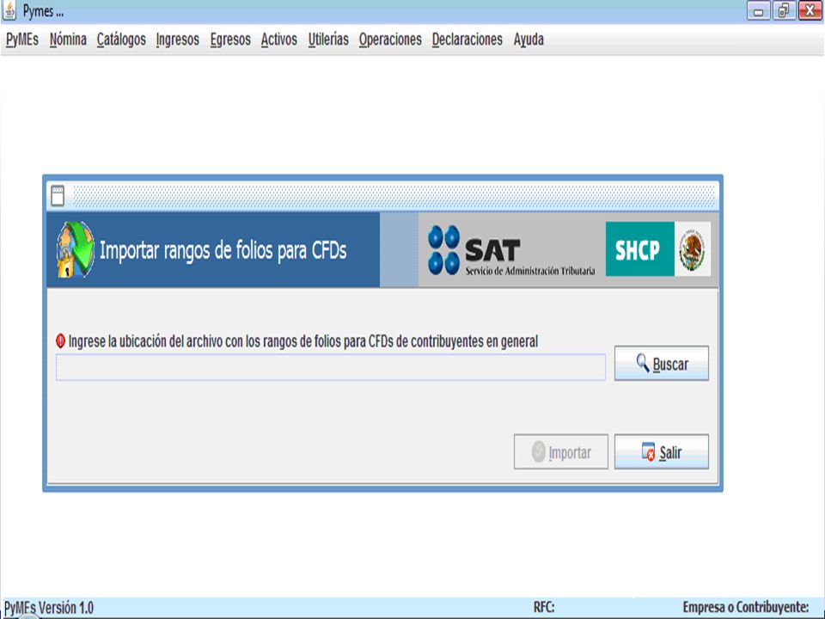Click the Mexican coat of arms emblem
The height and width of the screenshot is (619, 825).
pos(693,249)
